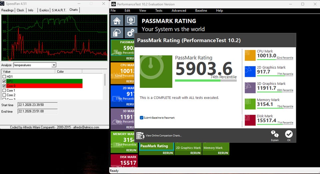Click the Value column header
Screen dimensions: 320x174
[28, 71]
